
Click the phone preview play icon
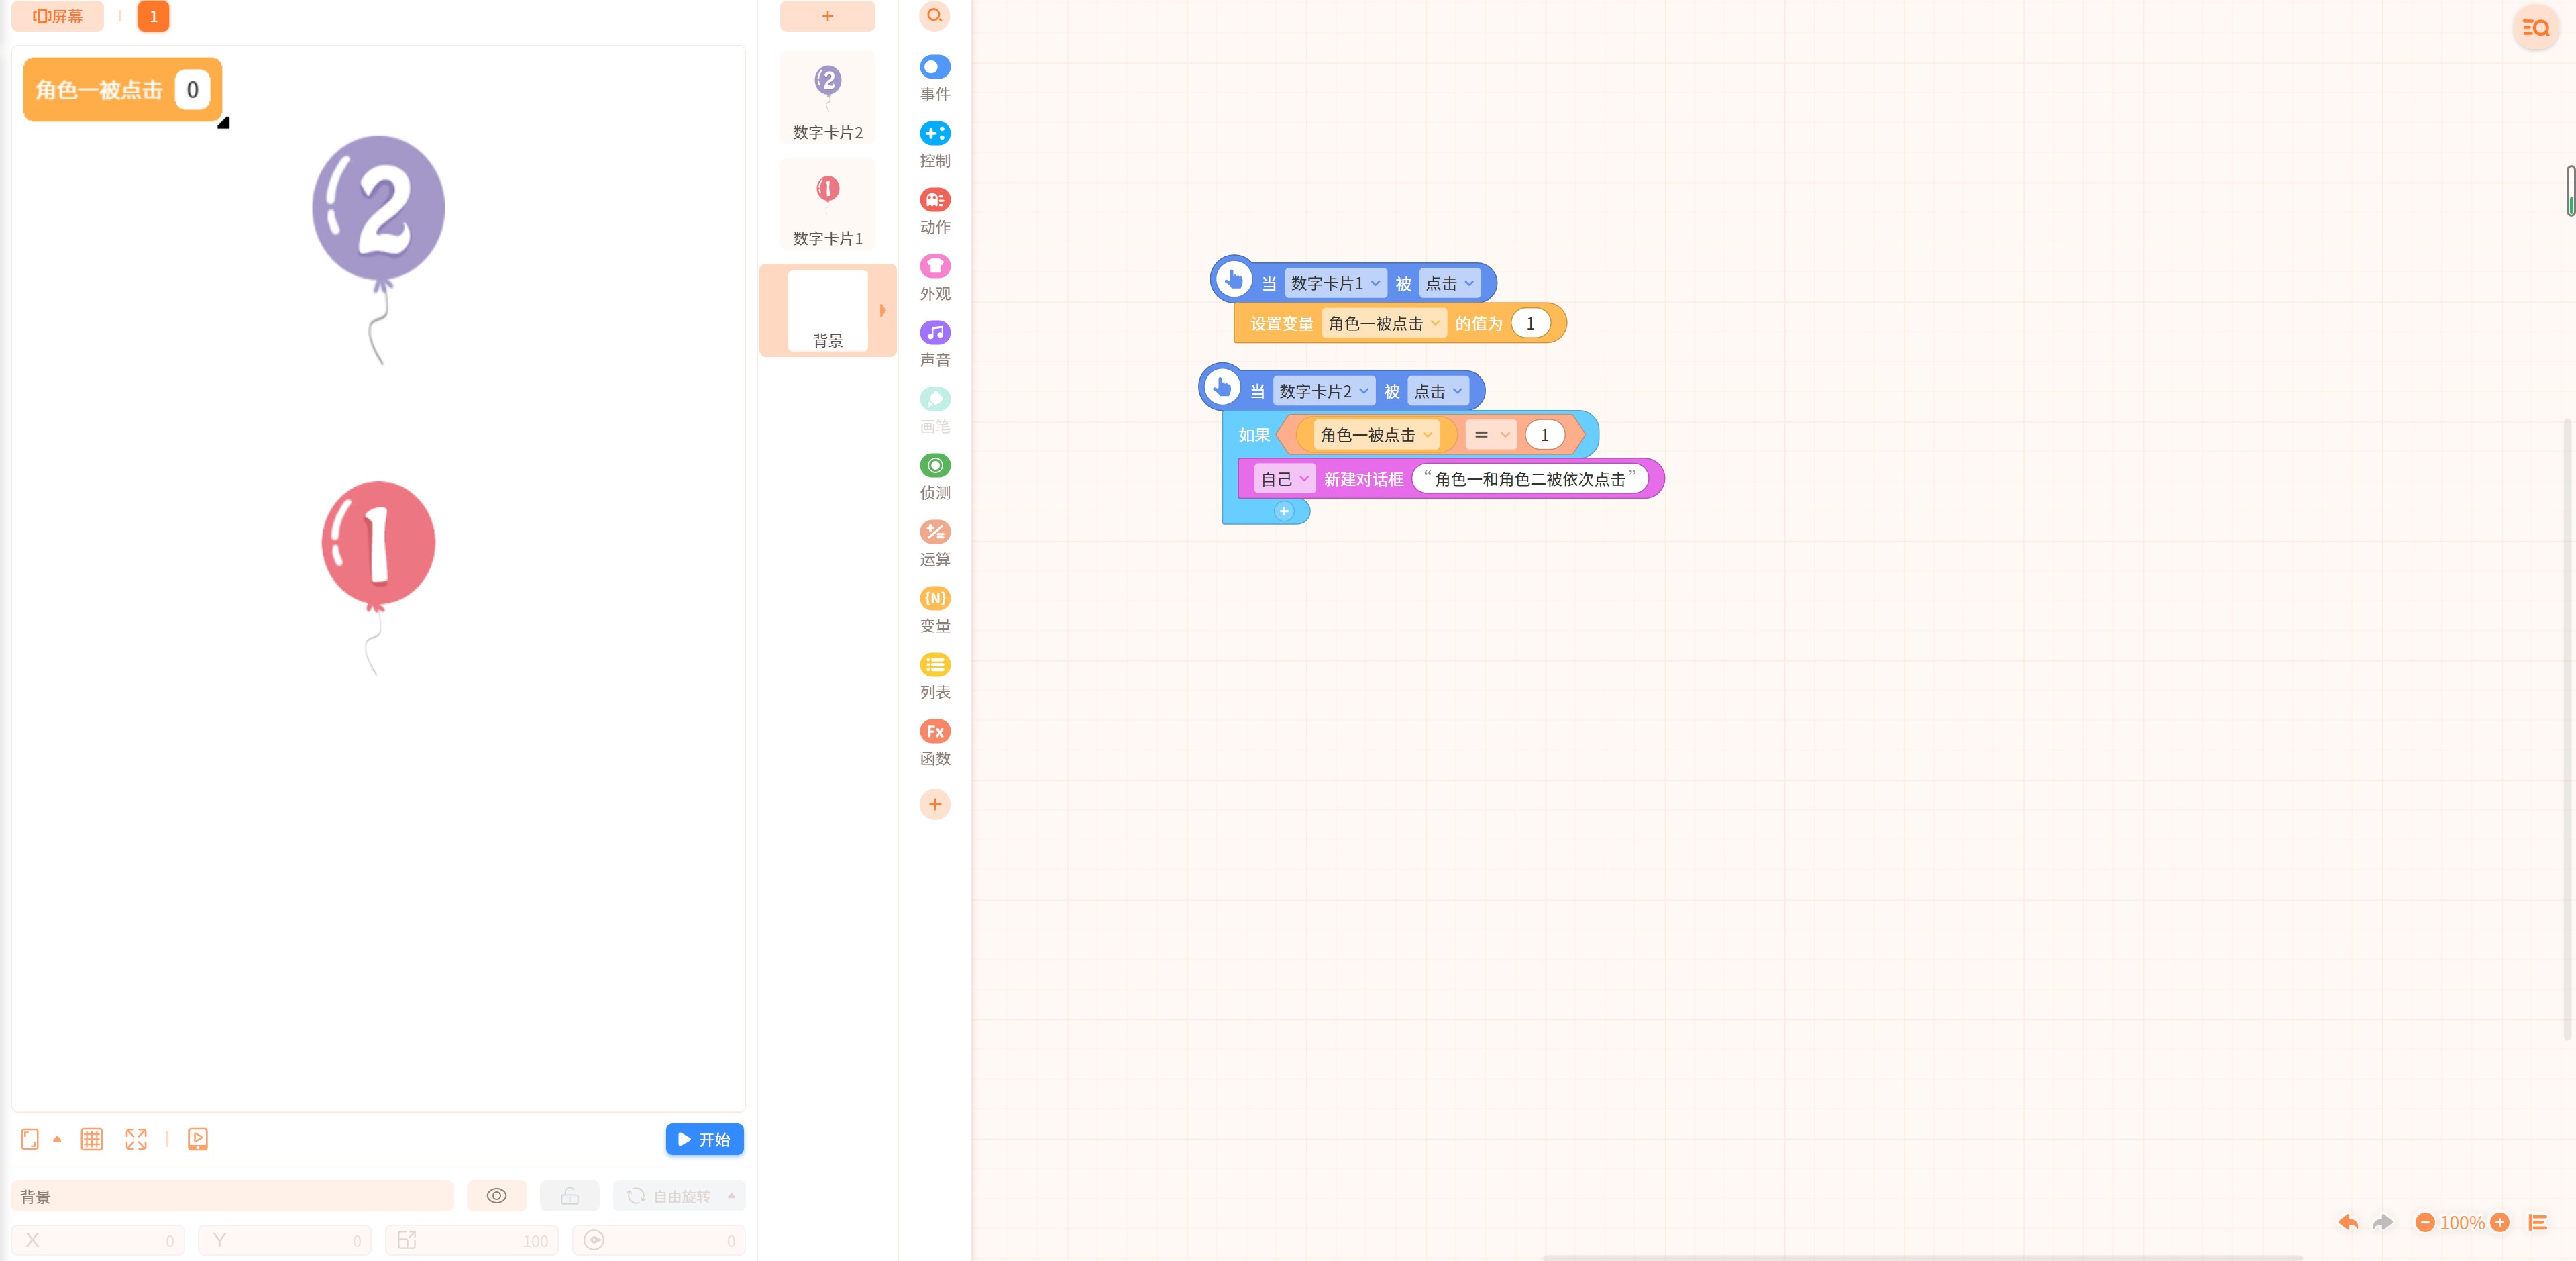tap(198, 1139)
